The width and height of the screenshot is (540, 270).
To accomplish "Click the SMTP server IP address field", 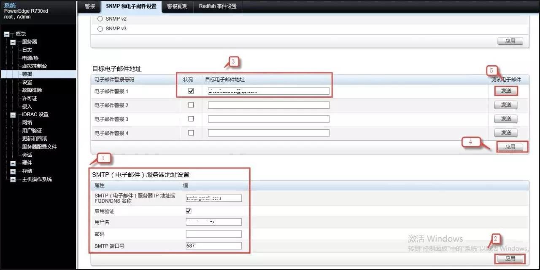I will point(214,198).
